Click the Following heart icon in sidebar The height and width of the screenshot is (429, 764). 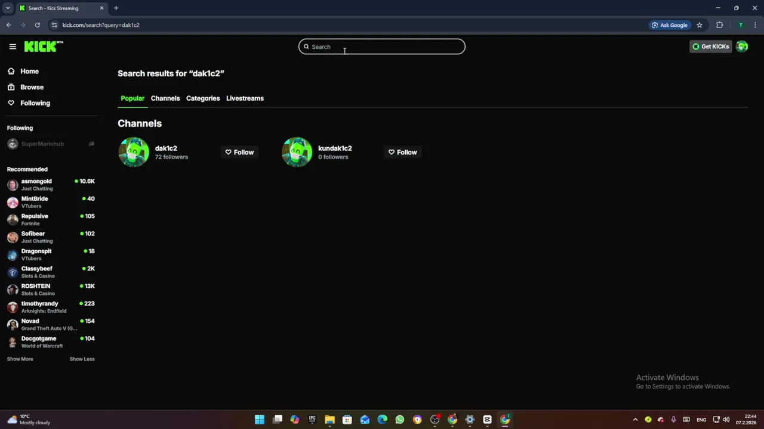(x=11, y=103)
